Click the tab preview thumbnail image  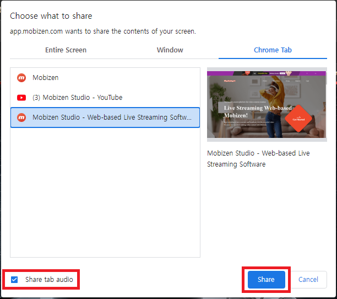267,104
